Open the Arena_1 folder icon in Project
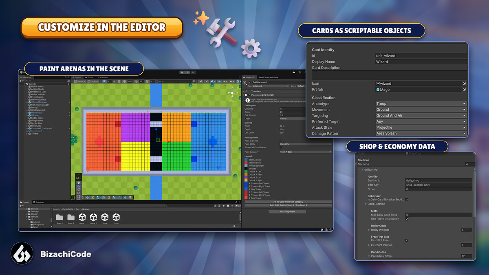The width and height of the screenshot is (489, 275). tap(59, 217)
